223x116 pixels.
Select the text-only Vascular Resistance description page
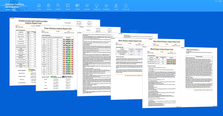(x=94, y=64)
